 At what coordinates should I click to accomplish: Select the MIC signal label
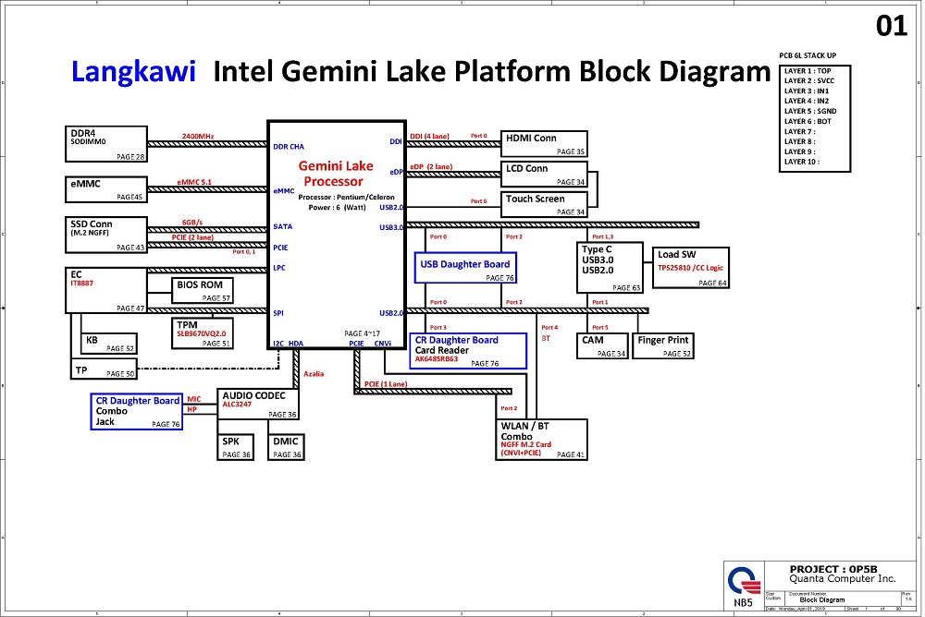(x=194, y=399)
